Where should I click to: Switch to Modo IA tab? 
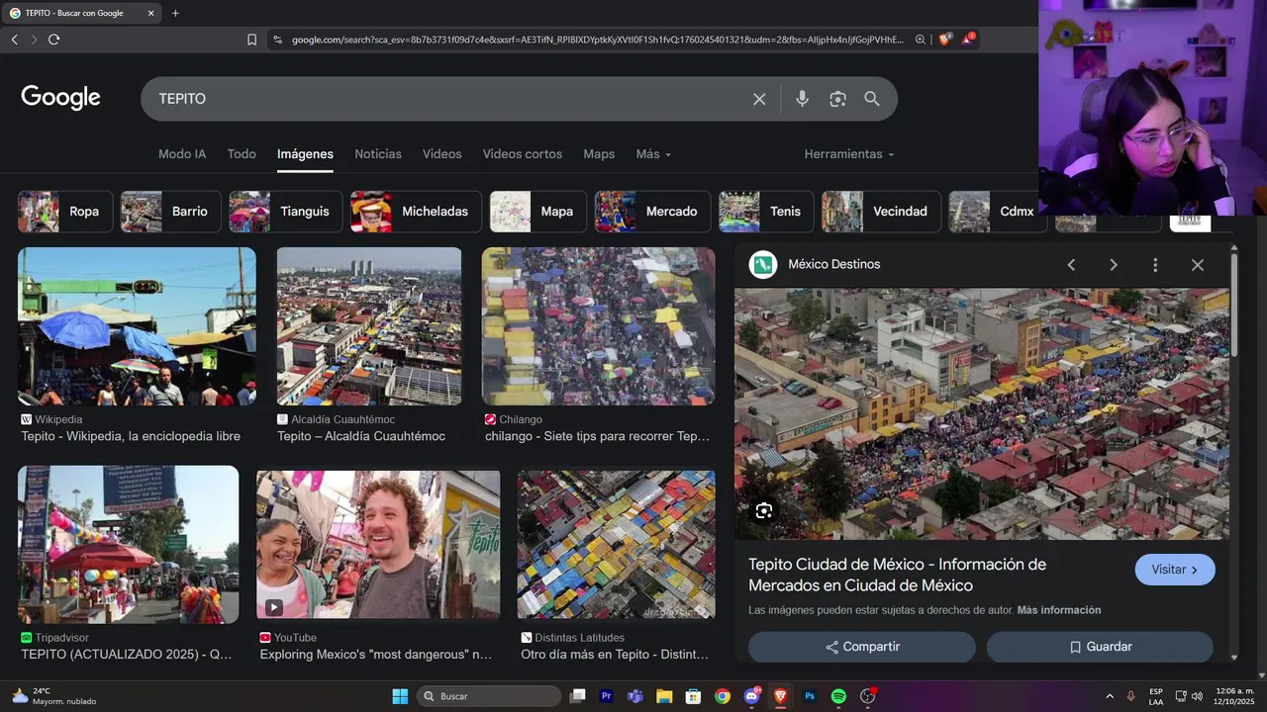pyautogui.click(x=182, y=154)
